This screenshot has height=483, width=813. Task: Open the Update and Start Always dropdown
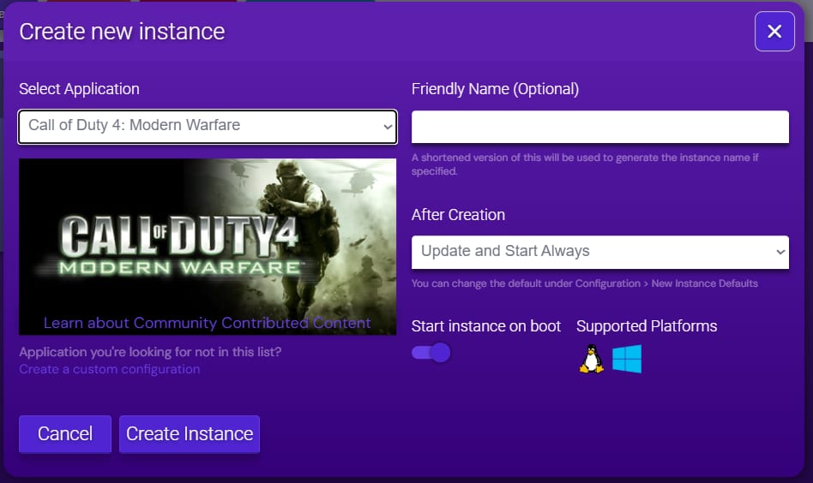coord(599,252)
